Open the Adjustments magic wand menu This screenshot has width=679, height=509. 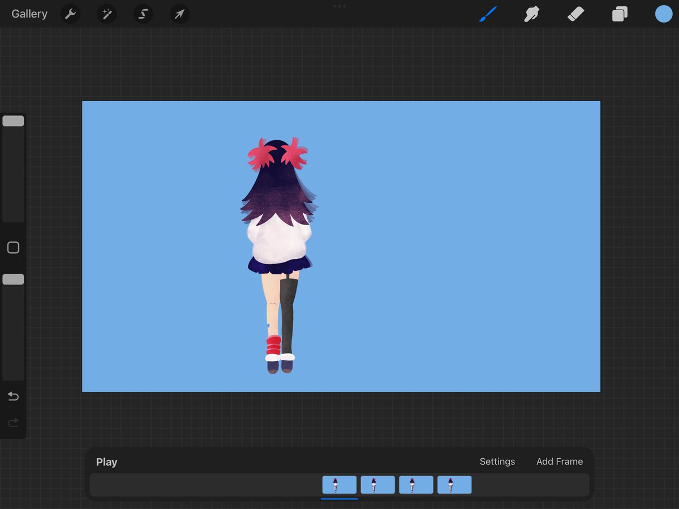(106, 14)
